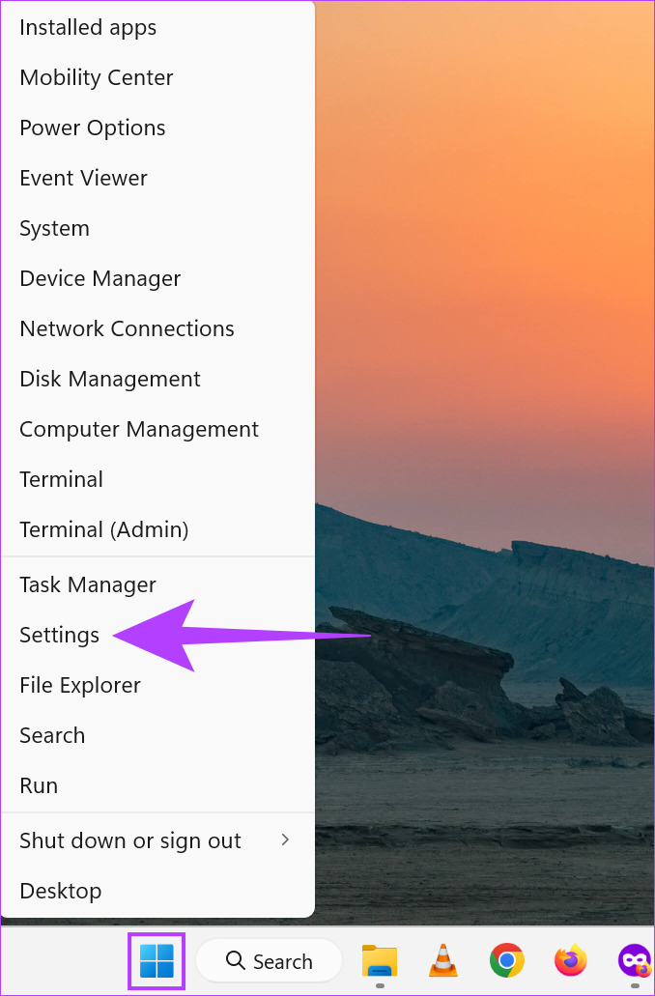Click the taskbar Search box
The width and height of the screenshot is (655, 996).
pos(269,960)
